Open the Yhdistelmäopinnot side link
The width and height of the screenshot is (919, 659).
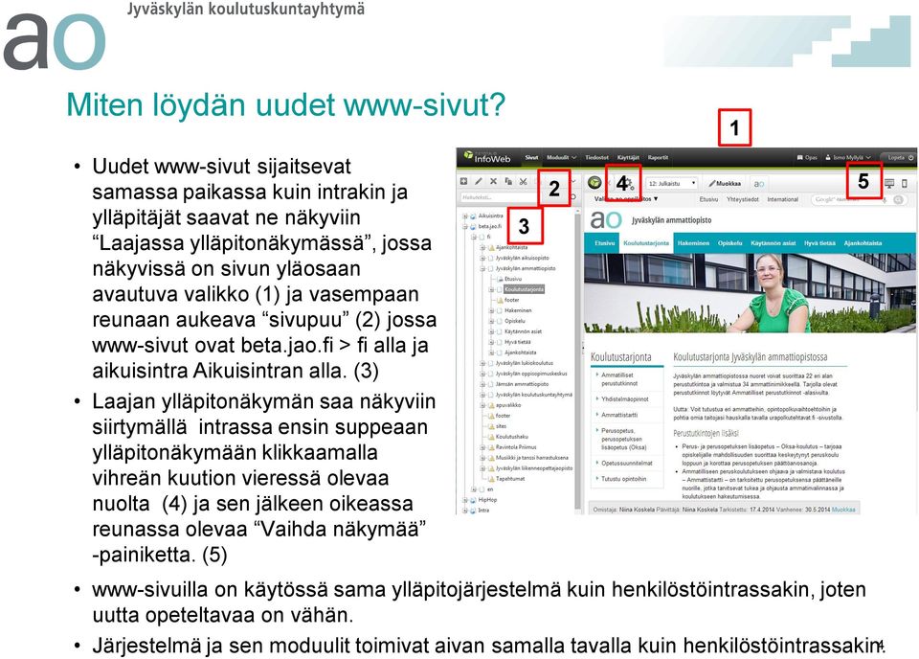point(624,399)
